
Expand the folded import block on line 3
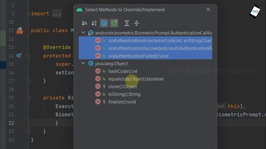tap(29, 13)
